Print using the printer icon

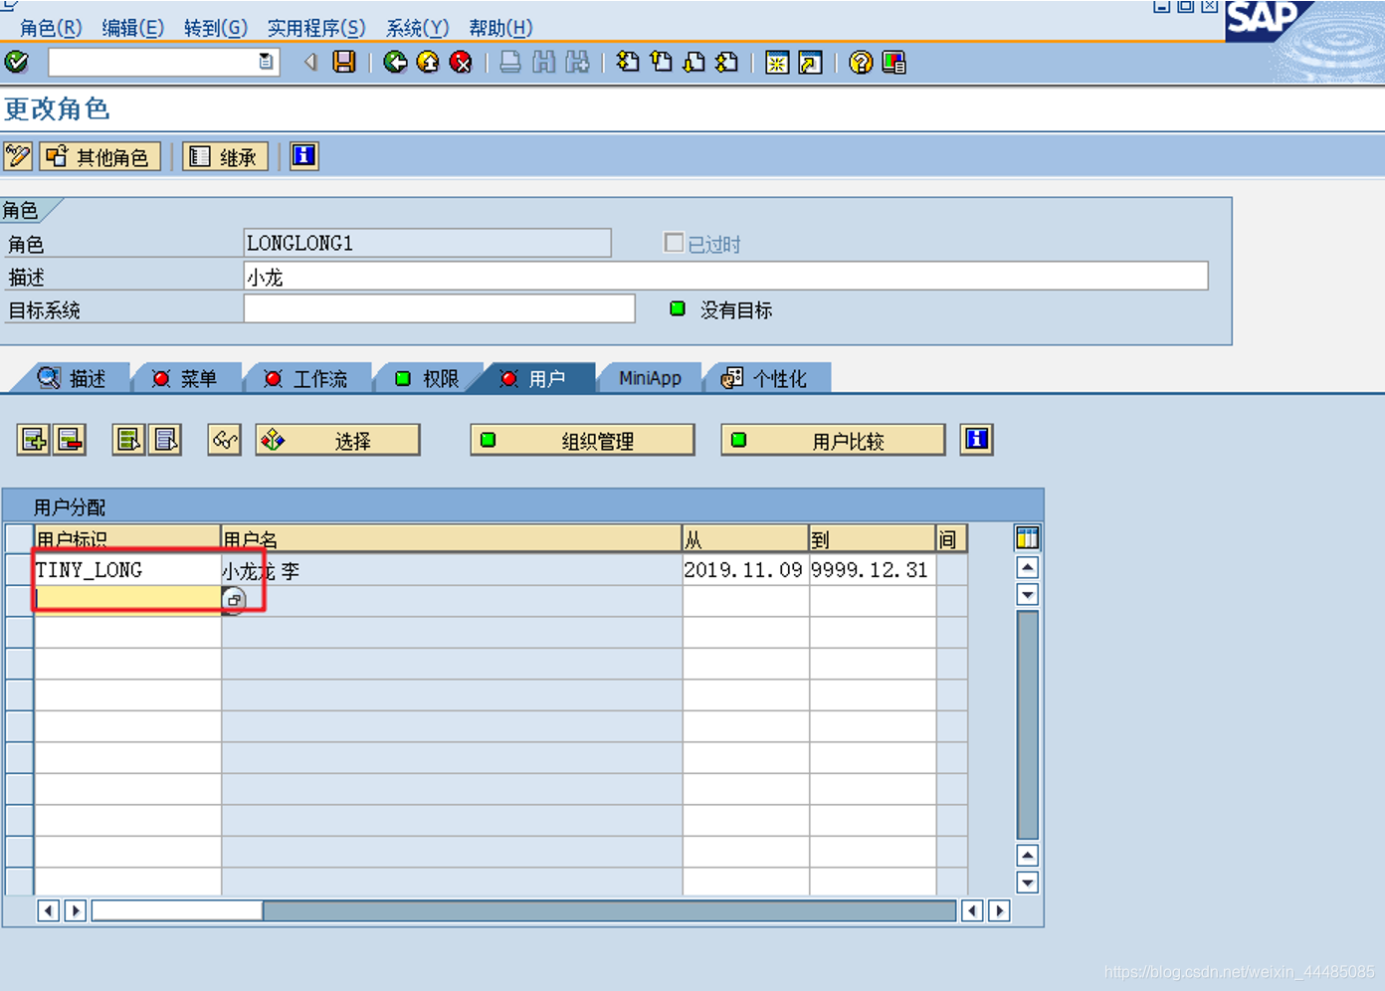(x=509, y=62)
